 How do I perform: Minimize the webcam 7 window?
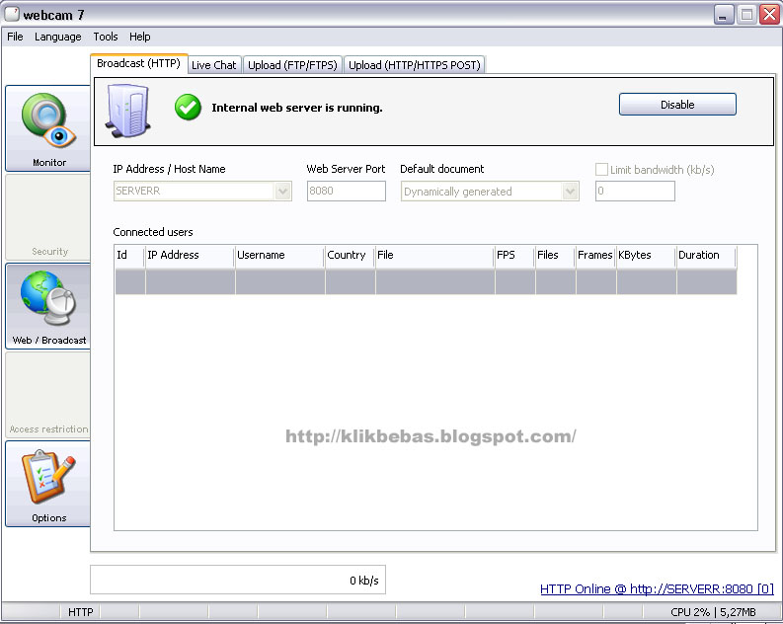(x=723, y=15)
